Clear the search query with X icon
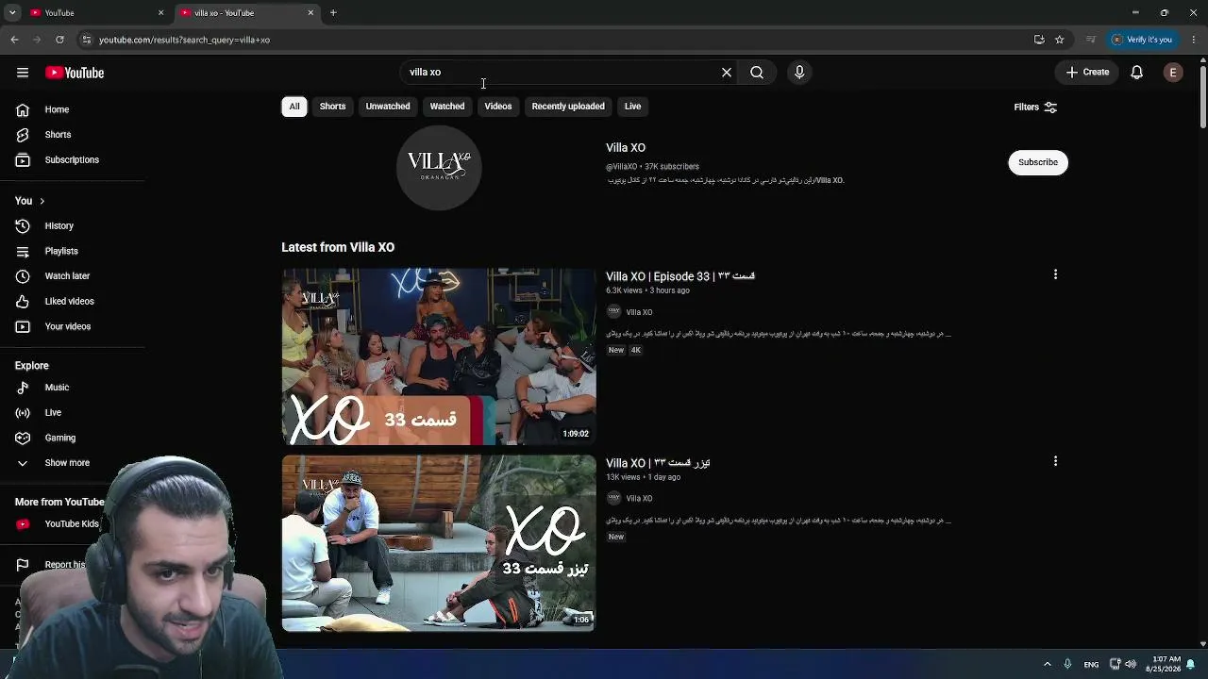Image resolution: width=1208 pixels, height=679 pixels. [x=727, y=73]
